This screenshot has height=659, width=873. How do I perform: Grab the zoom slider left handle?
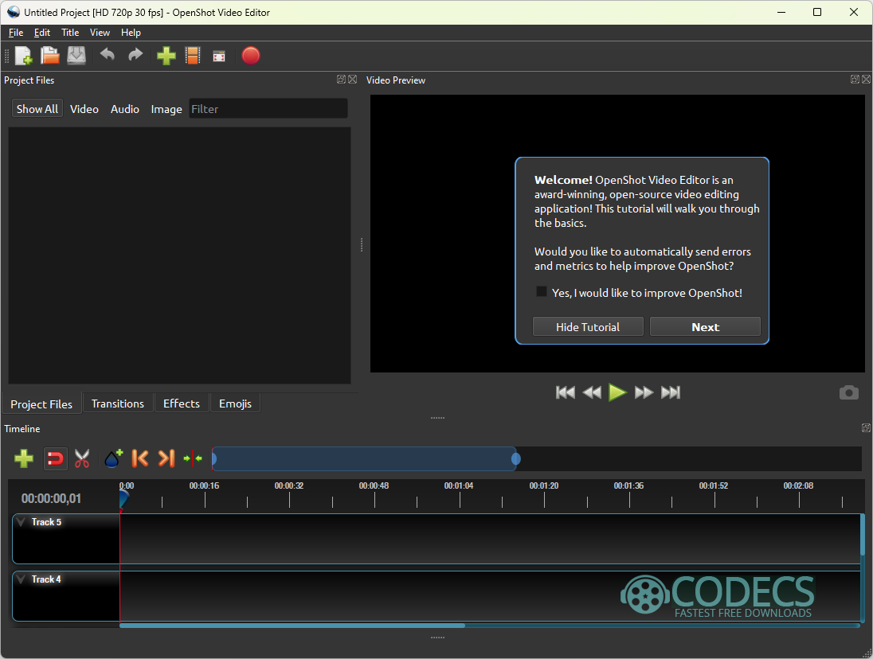(213, 458)
